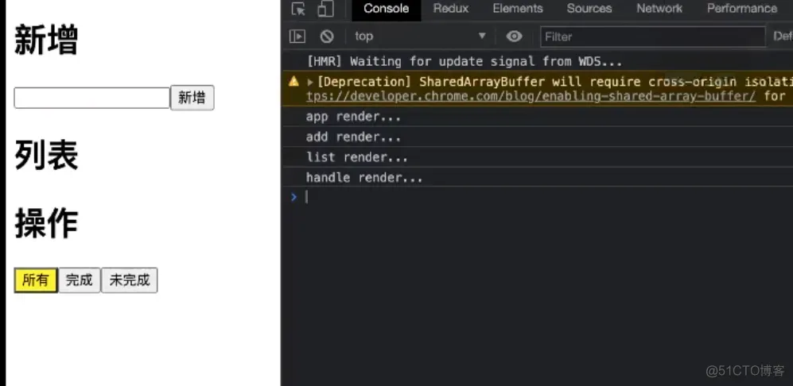The image size is (793, 386).
Task: Clear the console with the ban icon
Action: click(327, 37)
